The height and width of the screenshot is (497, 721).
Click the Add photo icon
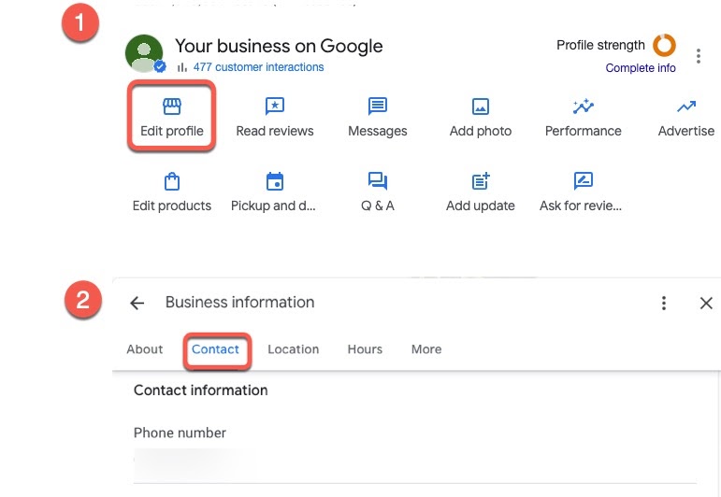[481, 106]
